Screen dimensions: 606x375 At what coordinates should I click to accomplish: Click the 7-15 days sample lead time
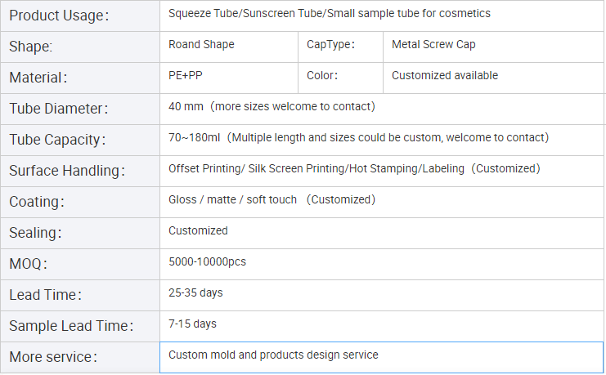point(192,324)
